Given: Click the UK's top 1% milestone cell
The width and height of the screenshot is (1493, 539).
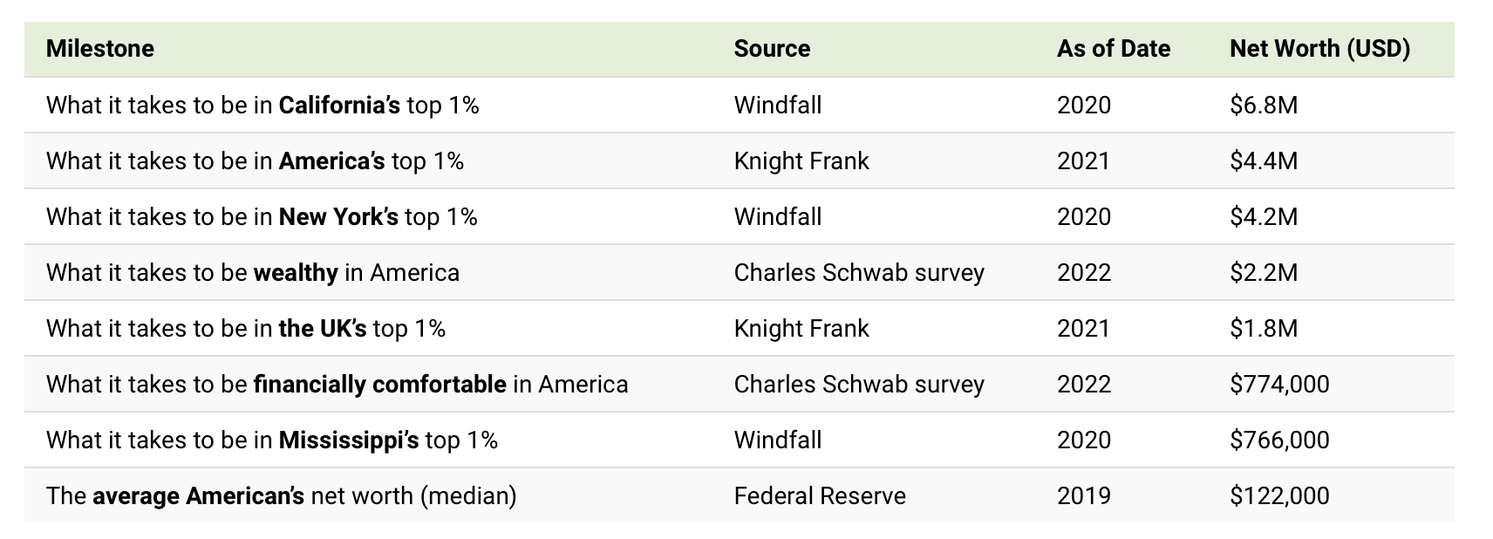Looking at the screenshot, I should (246, 329).
